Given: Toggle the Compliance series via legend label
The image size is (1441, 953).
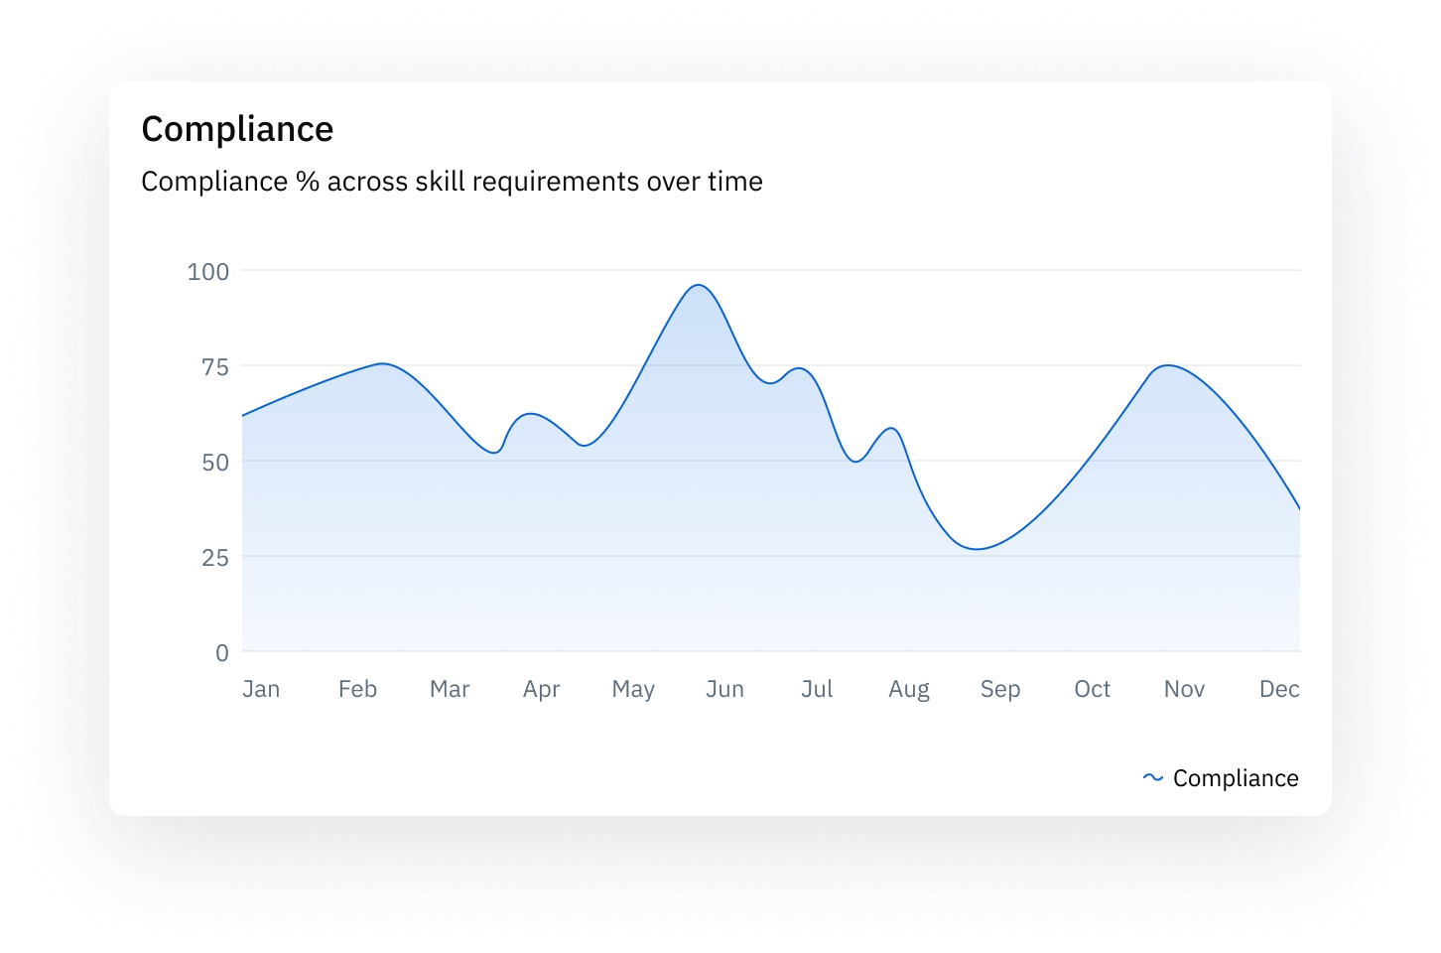Looking at the screenshot, I should tap(1236, 778).
